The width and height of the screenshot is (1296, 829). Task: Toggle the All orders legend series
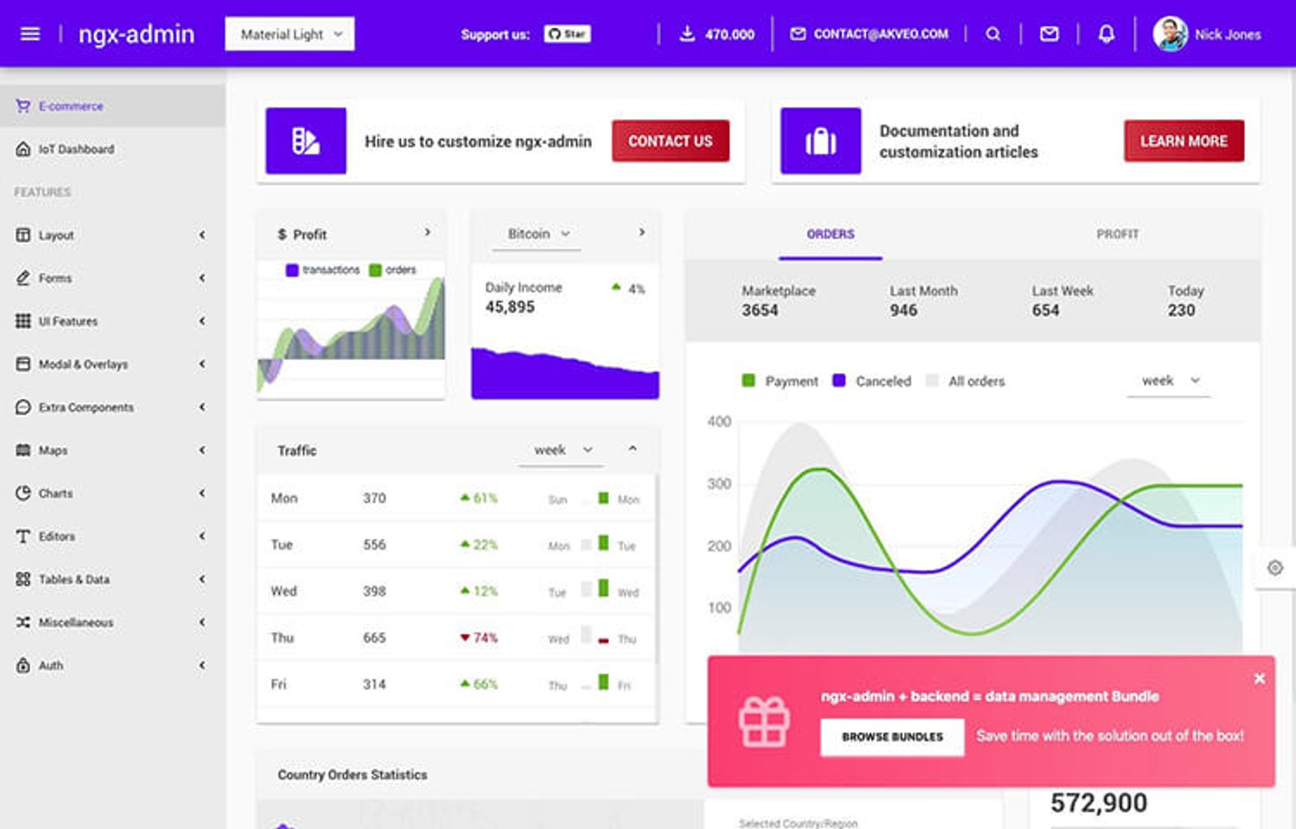(x=966, y=380)
